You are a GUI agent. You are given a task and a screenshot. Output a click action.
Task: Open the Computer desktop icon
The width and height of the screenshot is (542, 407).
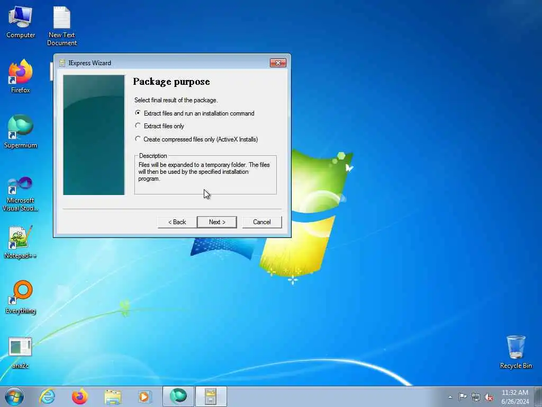pyautogui.click(x=21, y=22)
